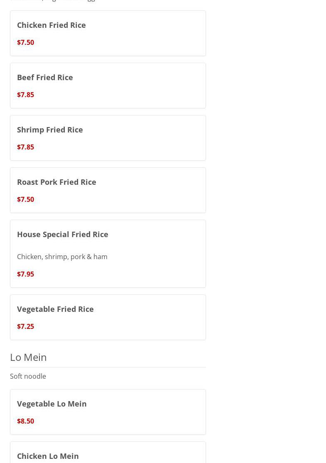Select the Beef Fried Rice title
This screenshot has height=463, width=326.
[45, 77]
